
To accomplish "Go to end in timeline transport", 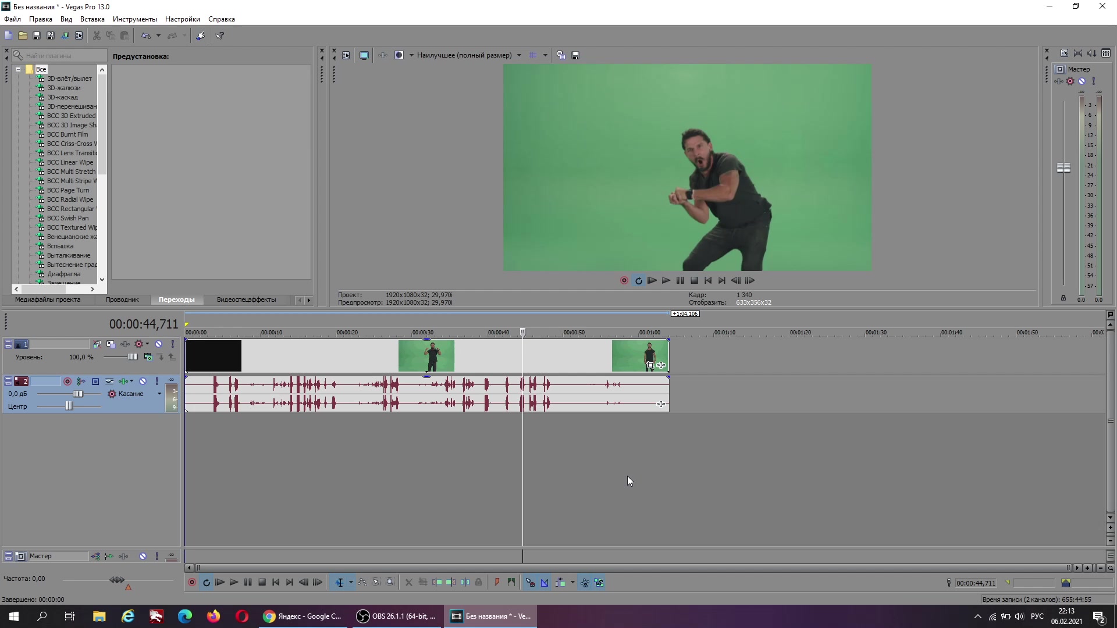I will pyautogui.click(x=290, y=583).
